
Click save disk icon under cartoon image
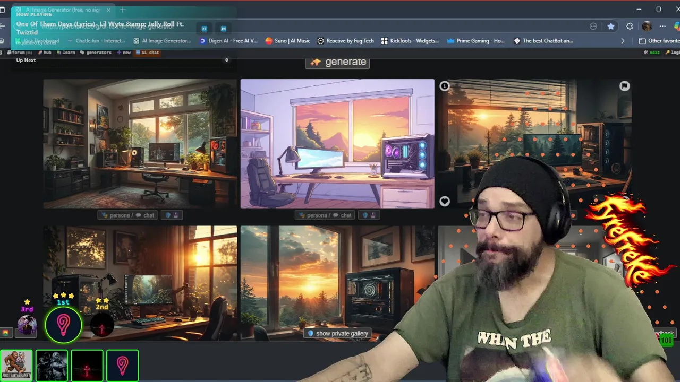tap(373, 215)
